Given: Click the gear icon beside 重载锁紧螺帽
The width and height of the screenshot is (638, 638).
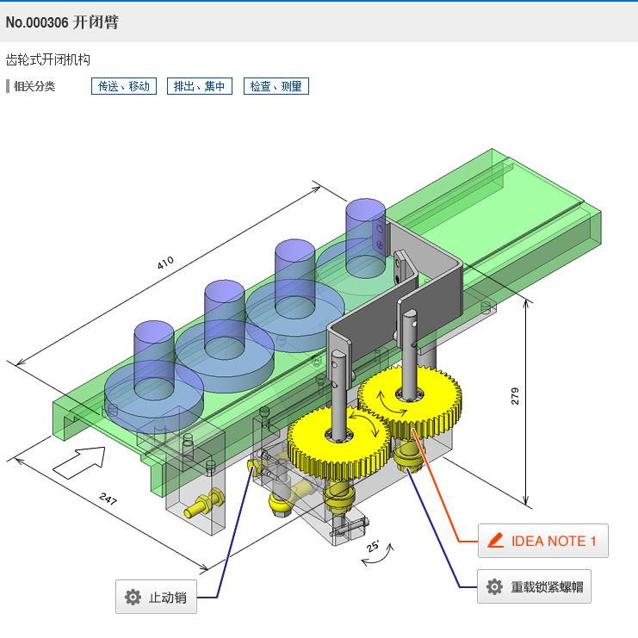Looking at the screenshot, I should pos(494,586).
